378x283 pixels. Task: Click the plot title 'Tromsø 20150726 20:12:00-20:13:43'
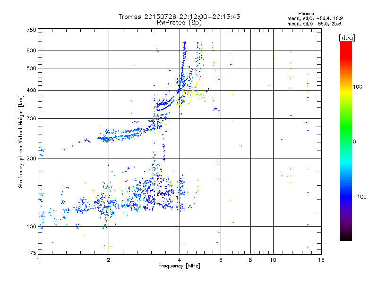(x=179, y=17)
